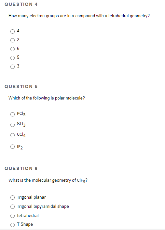Pick tetrahedral answer in Question 6

point(13,216)
